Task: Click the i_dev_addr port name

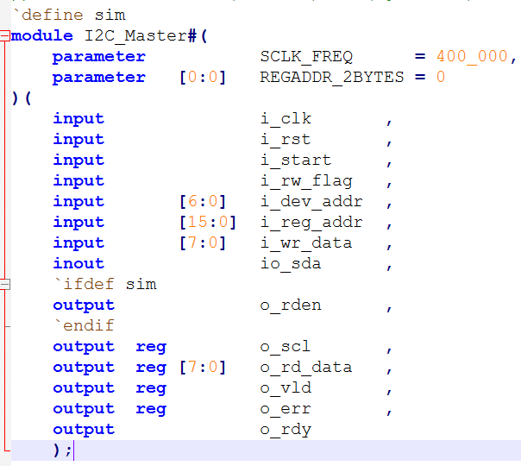Action: tap(311, 202)
